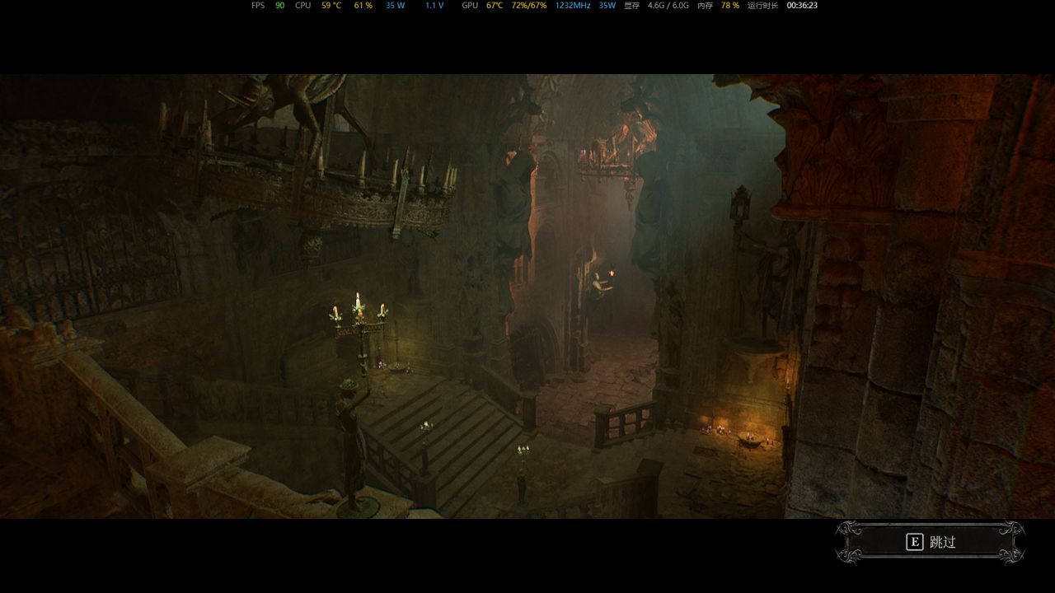The height and width of the screenshot is (593, 1055).
Task: Select the CPU voltage reading 1.1 V
Action: coord(434,6)
